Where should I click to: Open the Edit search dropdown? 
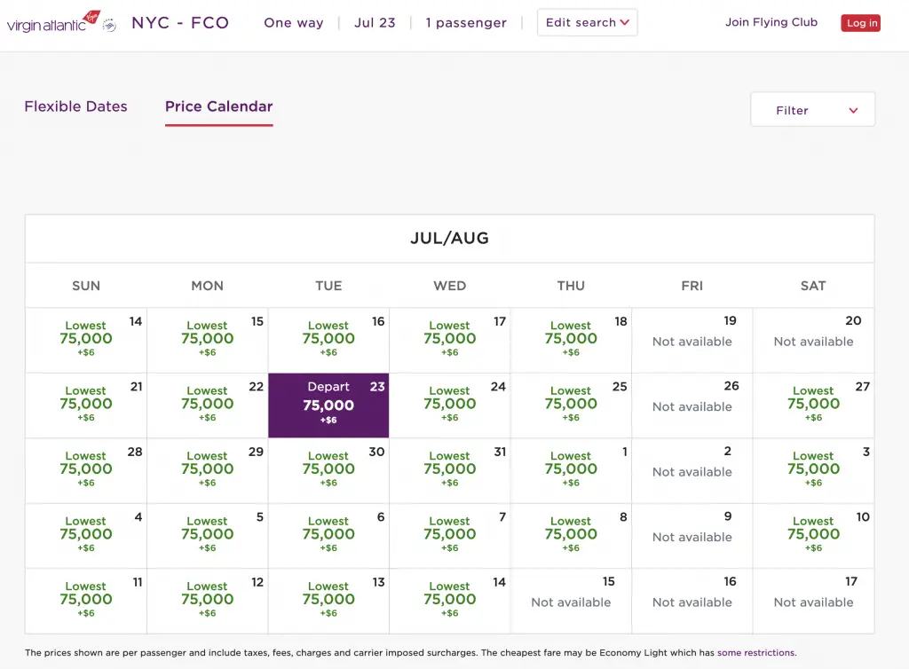(587, 22)
